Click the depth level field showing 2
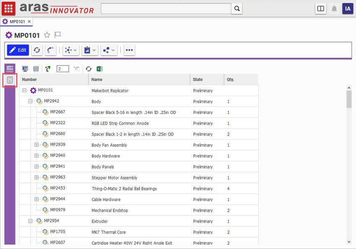Screen dimensions: 356x249 click(63, 69)
